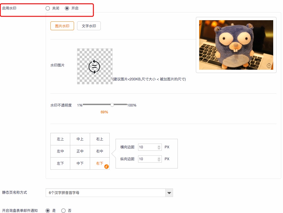The width and height of the screenshot is (283, 213).
Task: Choose 左中 watermark position
Action: click(x=60, y=151)
